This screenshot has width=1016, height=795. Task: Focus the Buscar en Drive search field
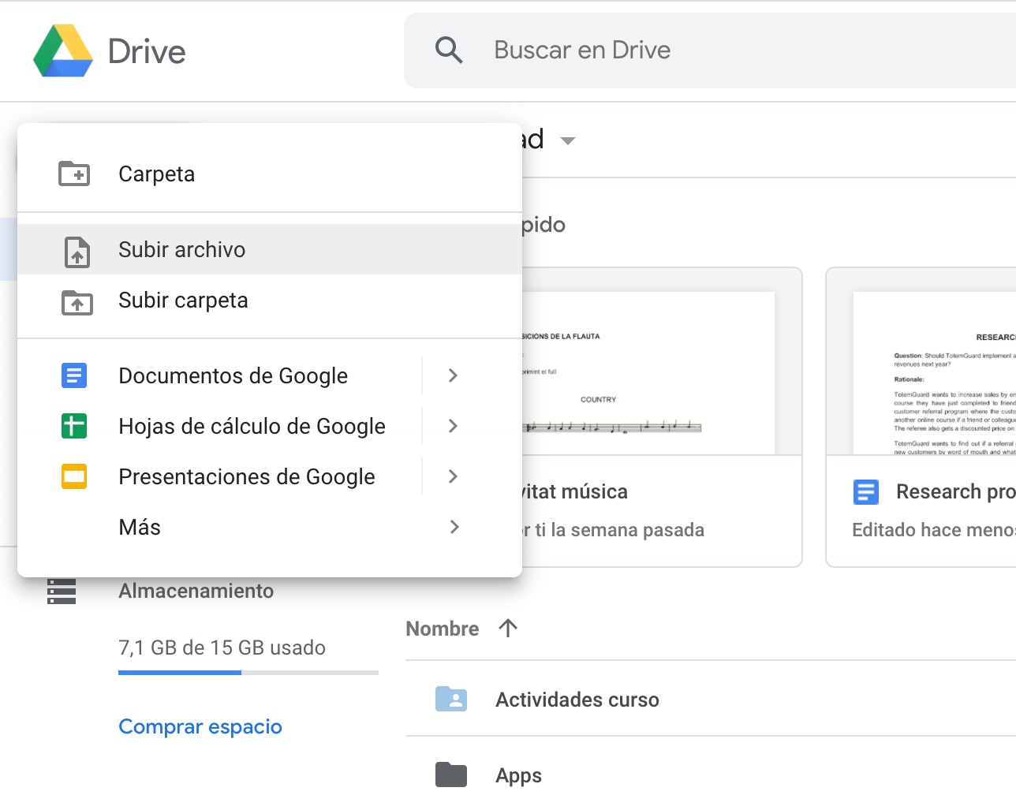710,50
